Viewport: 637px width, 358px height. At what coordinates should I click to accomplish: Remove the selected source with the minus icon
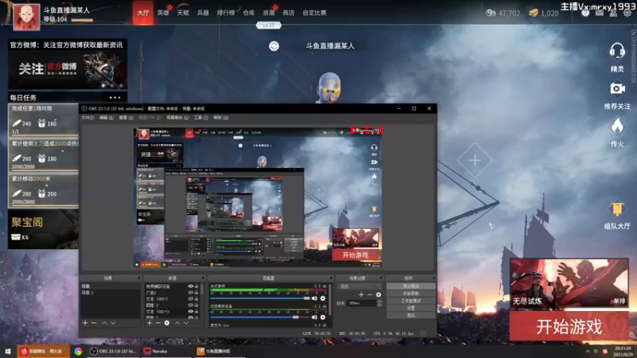pos(158,323)
